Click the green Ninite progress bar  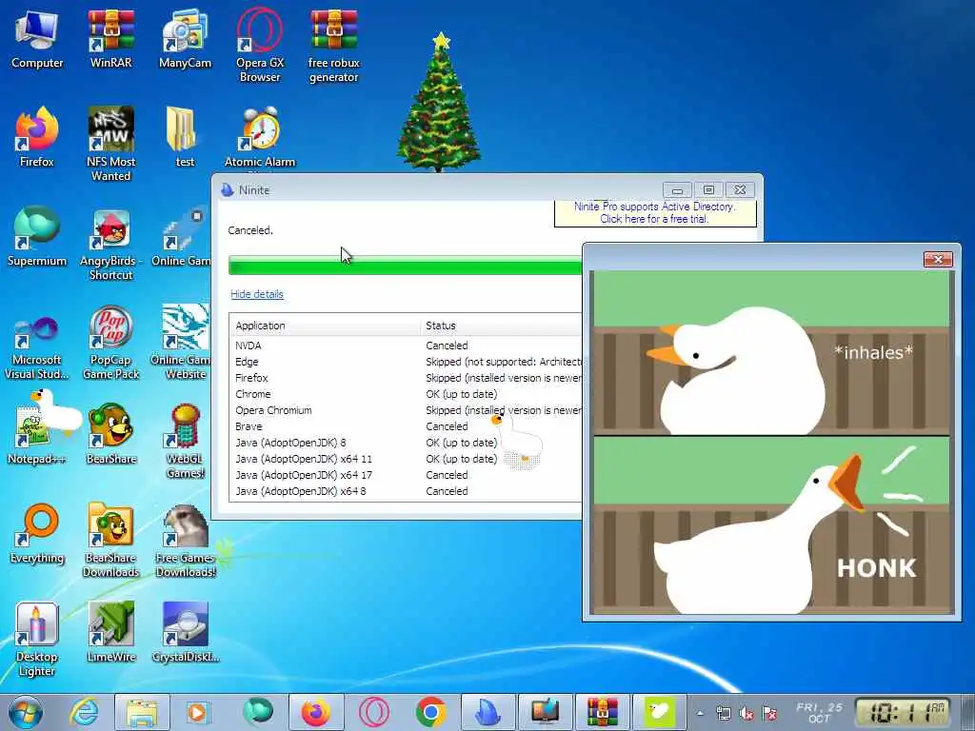406,265
